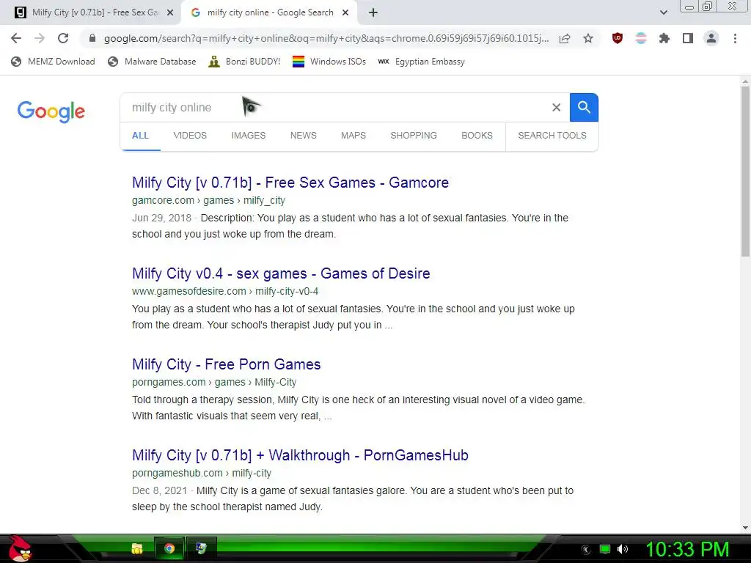Open the file explorer taskbar icon

click(137, 548)
